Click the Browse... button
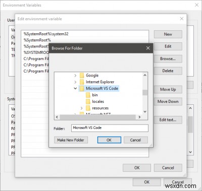This screenshot has height=191, width=202. pyautogui.click(x=168, y=59)
